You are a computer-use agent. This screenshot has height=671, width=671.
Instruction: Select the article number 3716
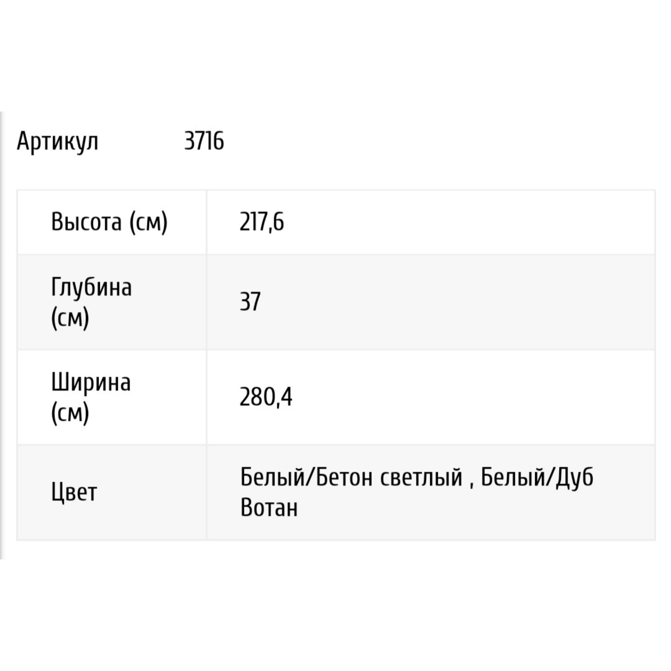pyautogui.click(x=204, y=141)
